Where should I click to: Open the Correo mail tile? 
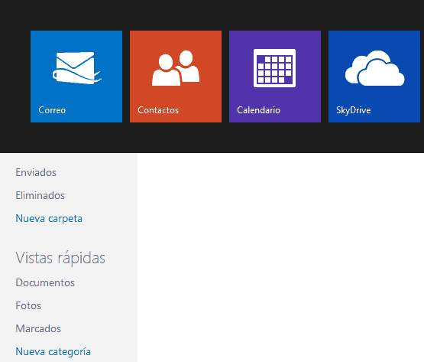[x=76, y=77]
